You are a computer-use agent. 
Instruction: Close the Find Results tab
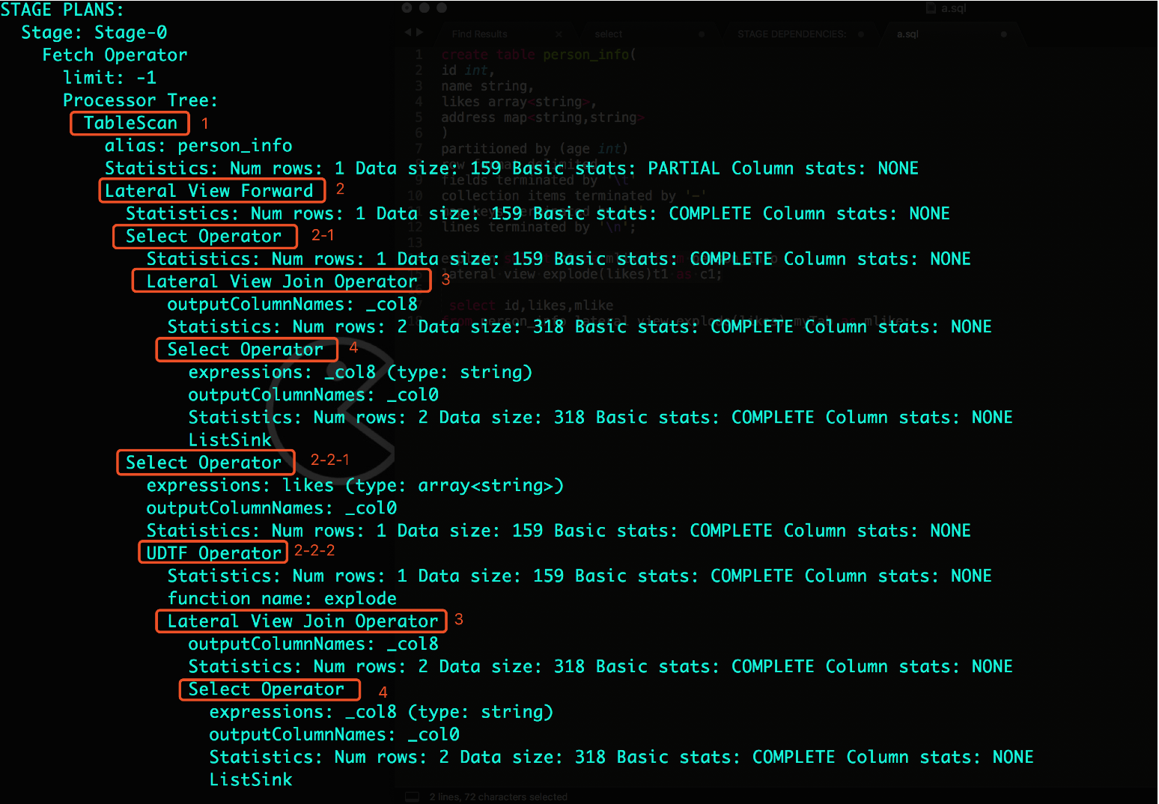(559, 34)
